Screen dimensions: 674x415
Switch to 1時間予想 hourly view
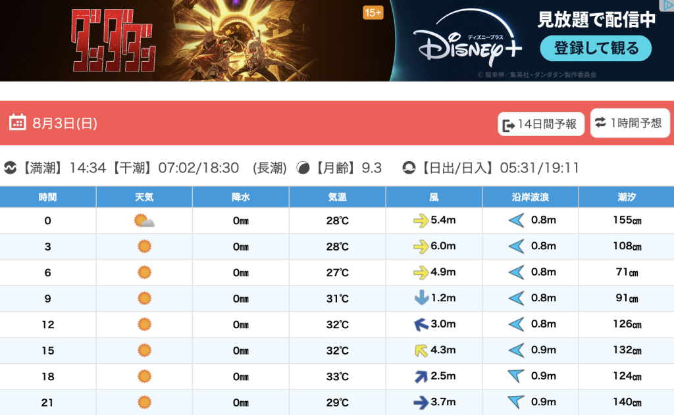point(629,122)
